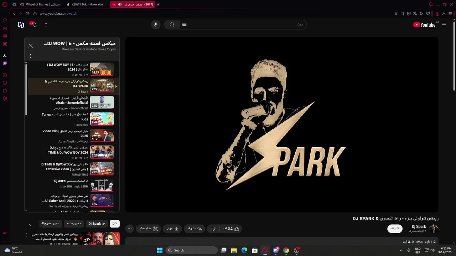
Task: Click into the YouTube search field
Action: 242,25
